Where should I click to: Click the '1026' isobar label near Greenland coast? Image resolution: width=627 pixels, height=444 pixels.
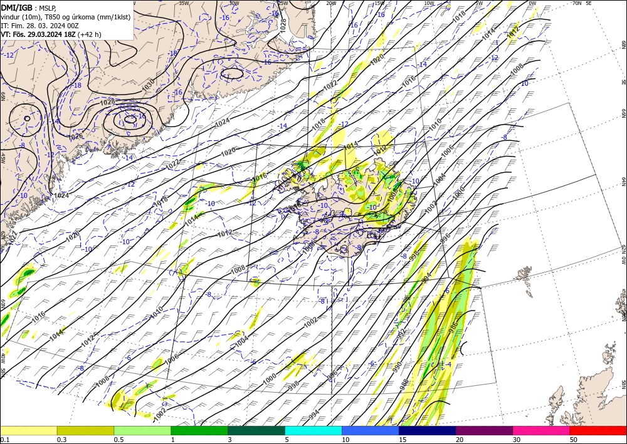point(76,137)
